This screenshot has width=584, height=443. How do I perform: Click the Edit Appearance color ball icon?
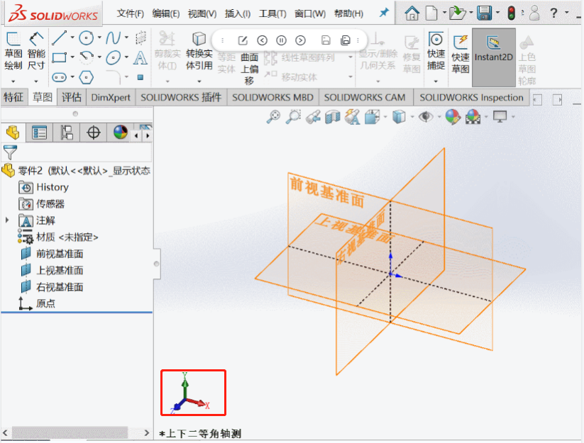pyautogui.click(x=453, y=117)
